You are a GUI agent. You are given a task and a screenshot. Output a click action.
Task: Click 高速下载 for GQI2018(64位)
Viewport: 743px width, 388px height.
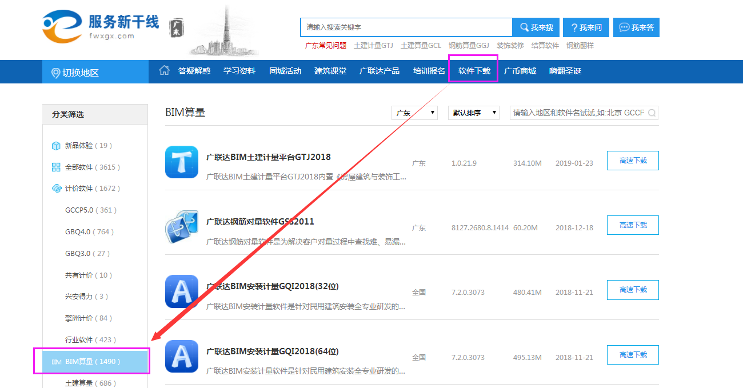(x=633, y=355)
